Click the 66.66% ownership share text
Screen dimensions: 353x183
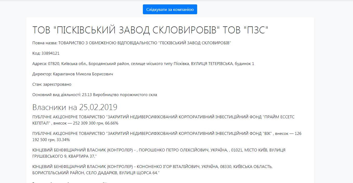111,123
